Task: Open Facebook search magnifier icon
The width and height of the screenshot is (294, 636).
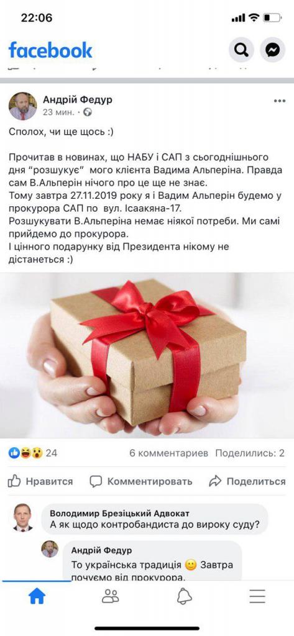Action: (241, 50)
